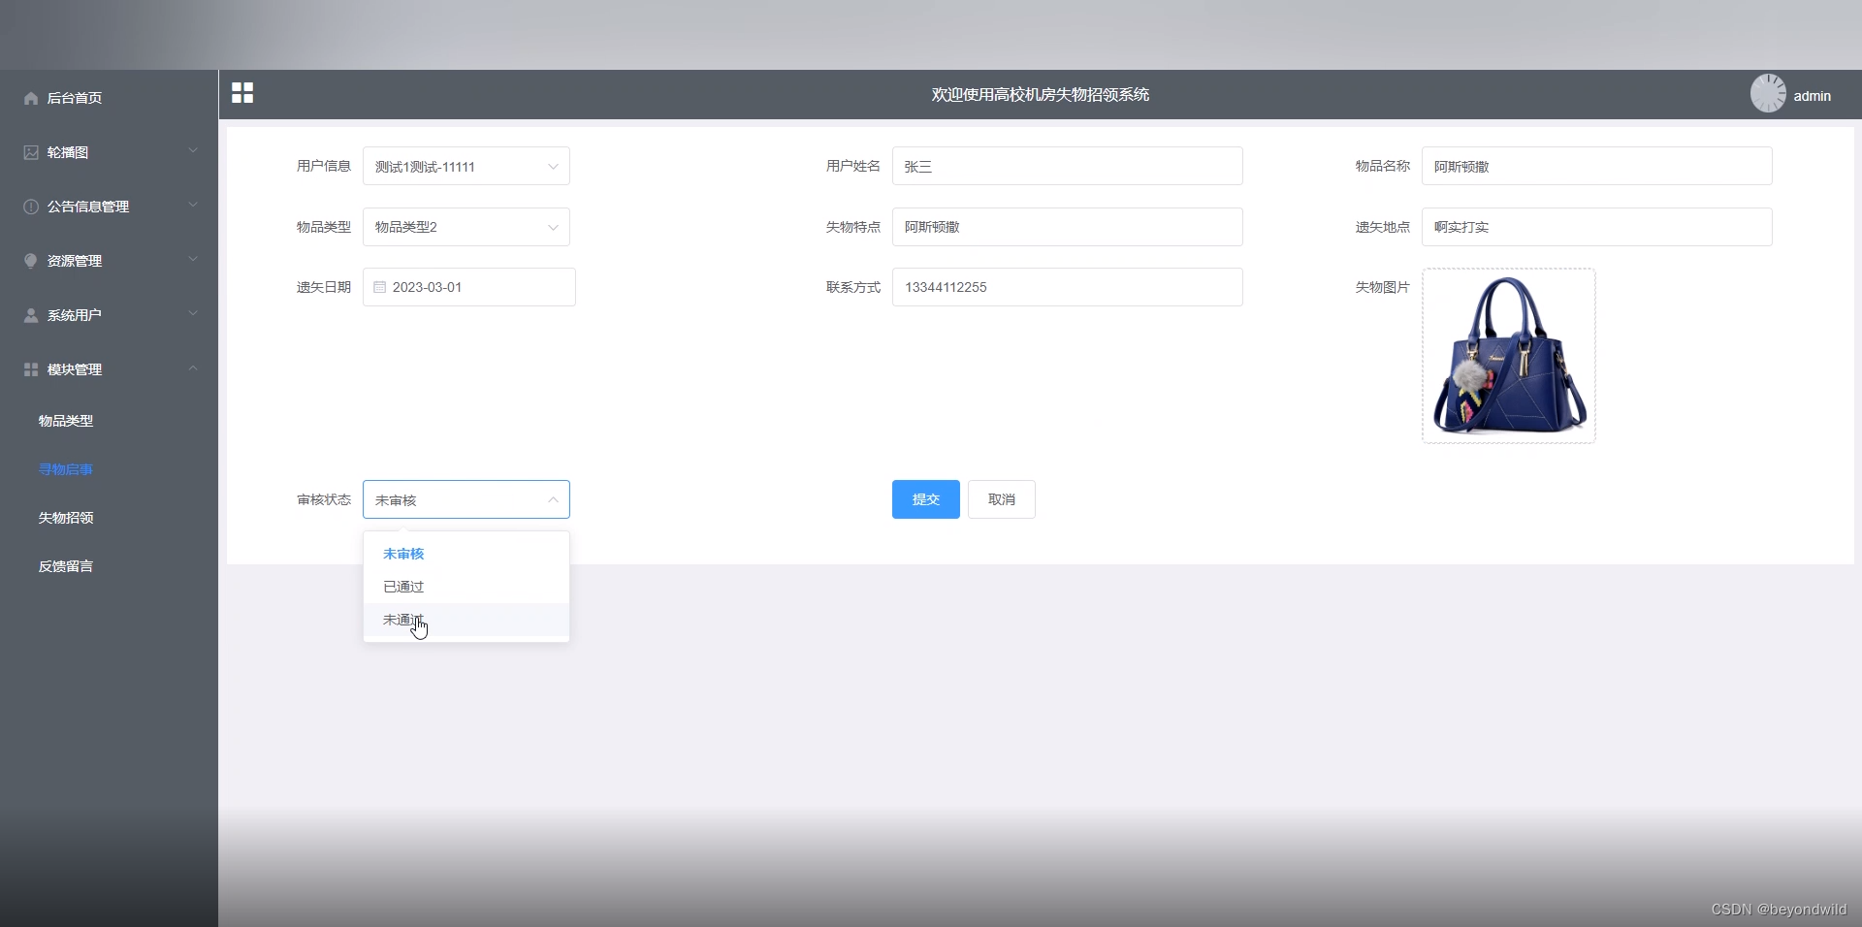The image size is (1862, 927).
Task: Select 失物招领 in the sidebar
Action: pos(65,517)
